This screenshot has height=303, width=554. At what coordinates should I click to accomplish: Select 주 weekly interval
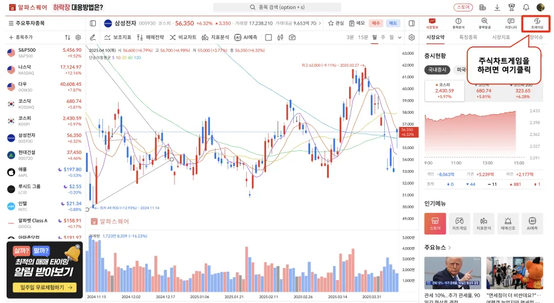[x=383, y=37]
